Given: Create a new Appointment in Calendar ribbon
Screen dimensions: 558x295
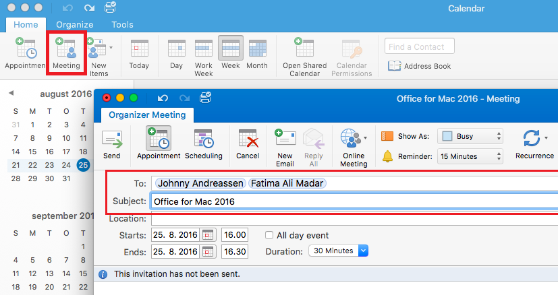Looking at the screenshot, I should click(x=25, y=53).
